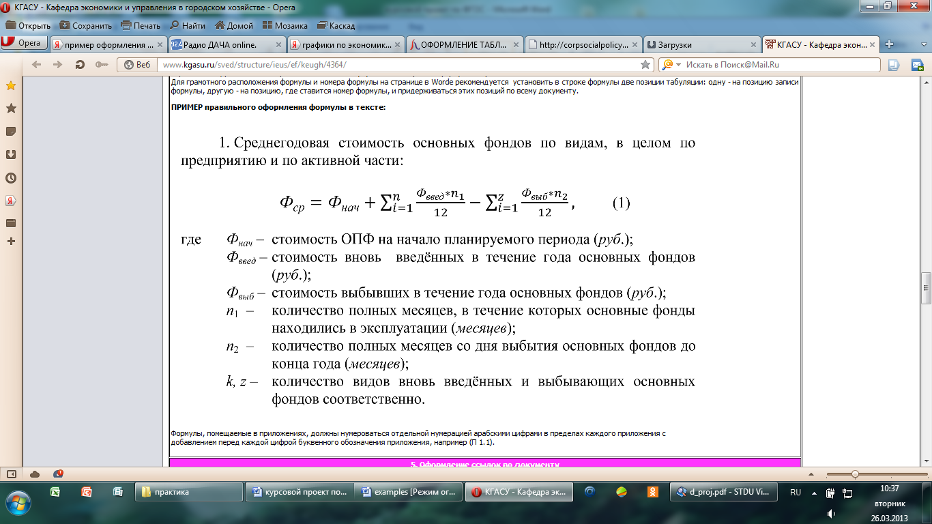The width and height of the screenshot is (932, 524).
Task: Click the Найти search toolbar item
Action: (187, 26)
